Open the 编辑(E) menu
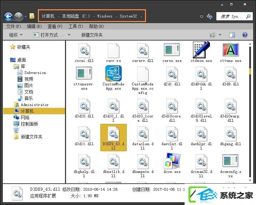The height and width of the screenshot is (205, 256). click(34, 26)
